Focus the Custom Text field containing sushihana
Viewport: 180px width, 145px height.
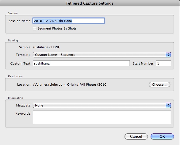point(81,63)
